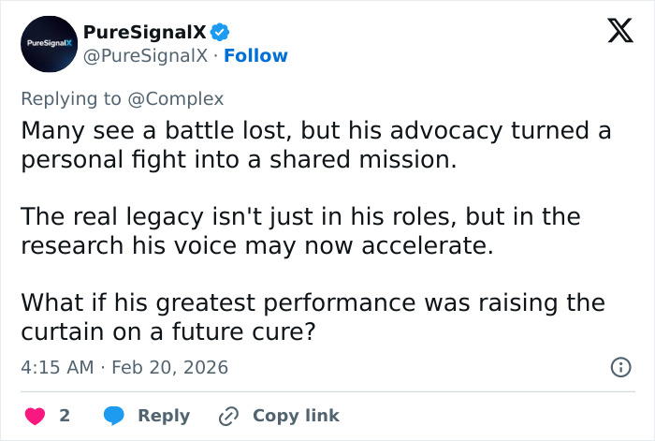This screenshot has height=441, width=655.
Task: Click the PureSignalX display name
Action: point(143,32)
